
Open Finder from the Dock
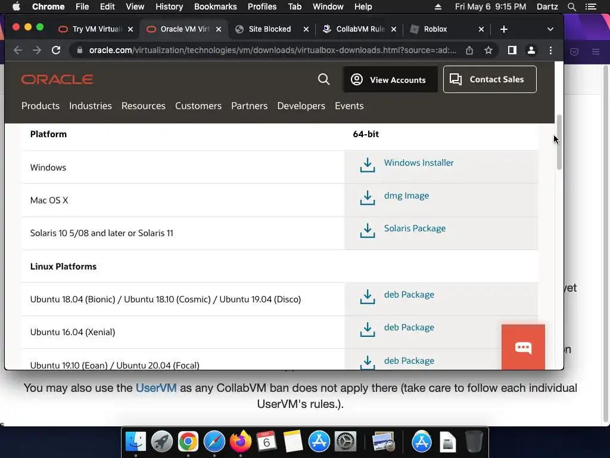(x=136, y=442)
